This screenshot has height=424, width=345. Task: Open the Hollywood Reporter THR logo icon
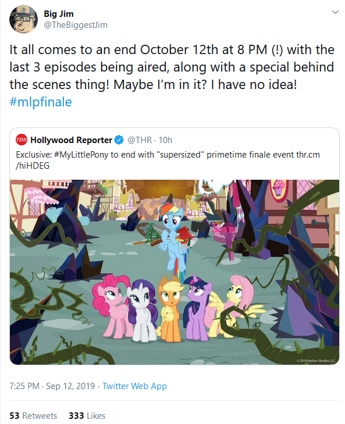point(22,140)
